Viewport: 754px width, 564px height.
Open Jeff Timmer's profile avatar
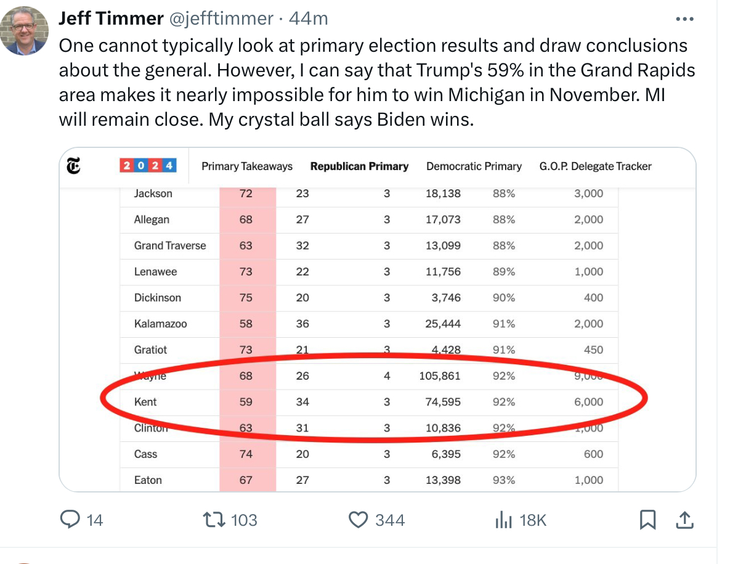[x=24, y=31]
